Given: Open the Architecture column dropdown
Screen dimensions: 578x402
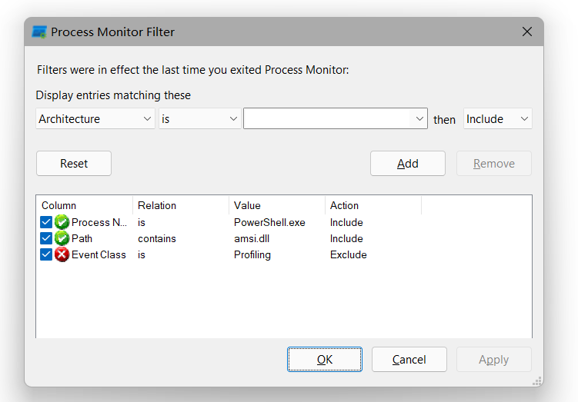Looking at the screenshot, I should [95, 118].
